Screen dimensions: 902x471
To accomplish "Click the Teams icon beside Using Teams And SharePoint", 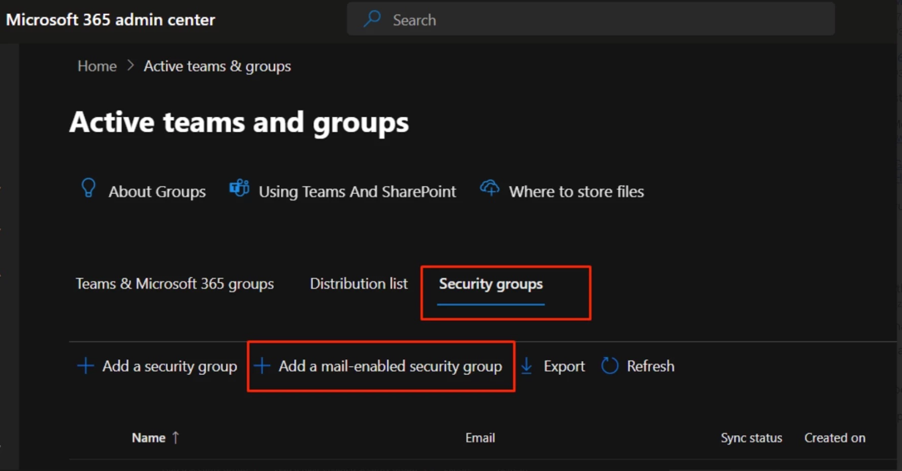I will [239, 188].
